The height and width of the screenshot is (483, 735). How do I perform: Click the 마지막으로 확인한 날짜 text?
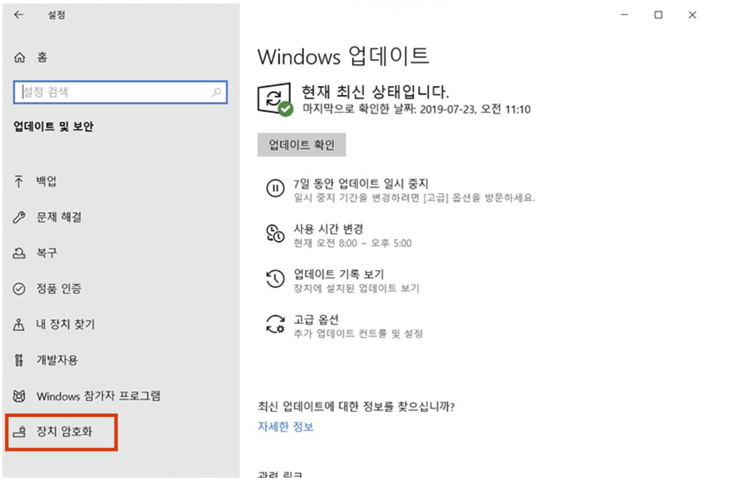point(417,109)
